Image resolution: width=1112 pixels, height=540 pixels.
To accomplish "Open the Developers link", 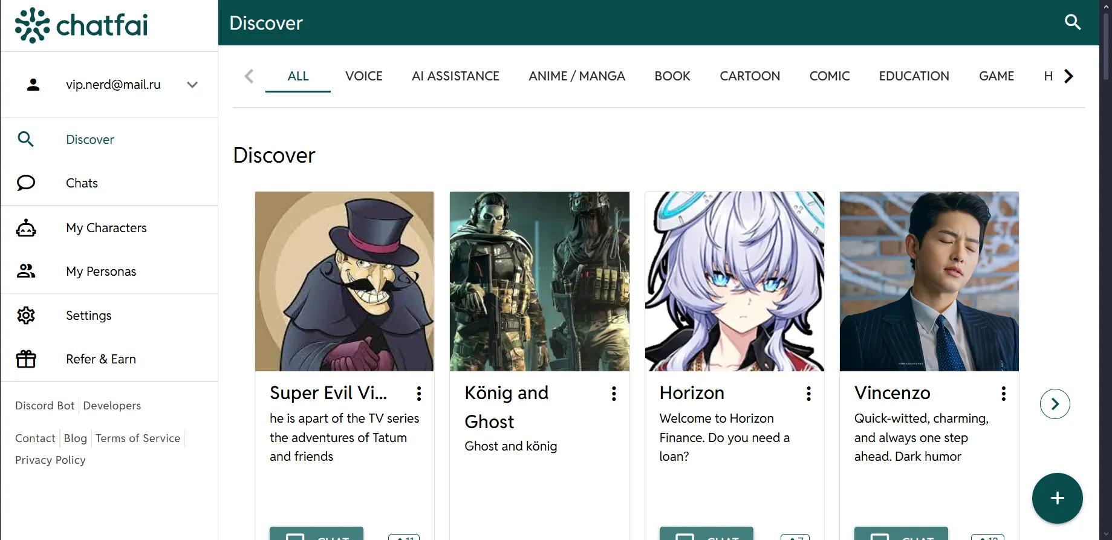I will (112, 406).
